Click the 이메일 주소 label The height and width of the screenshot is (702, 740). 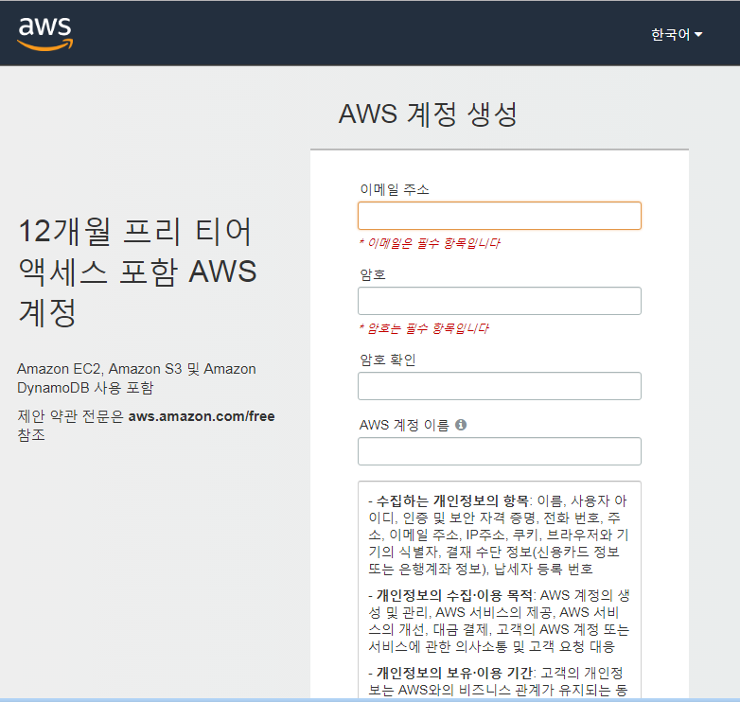click(395, 189)
